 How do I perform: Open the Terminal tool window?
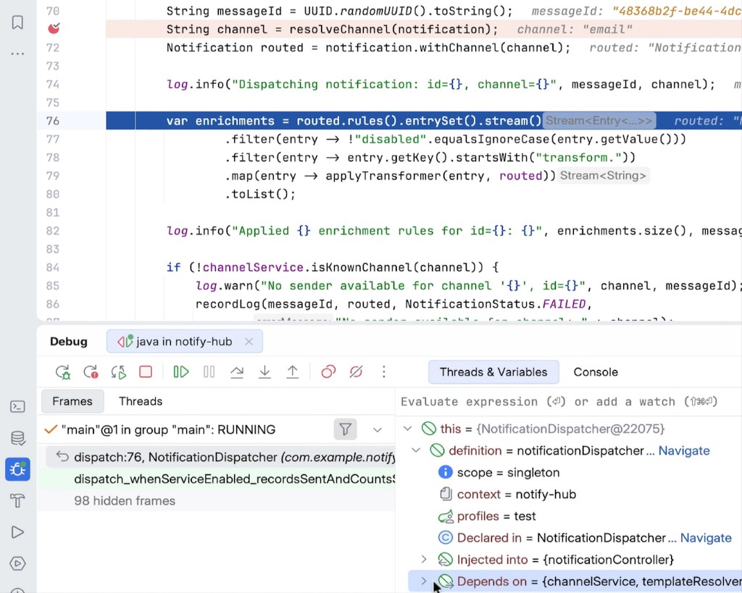pyautogui.click(x=17, y=407)
